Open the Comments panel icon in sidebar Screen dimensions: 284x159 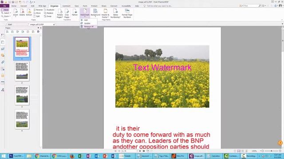(x=3, y=55)
